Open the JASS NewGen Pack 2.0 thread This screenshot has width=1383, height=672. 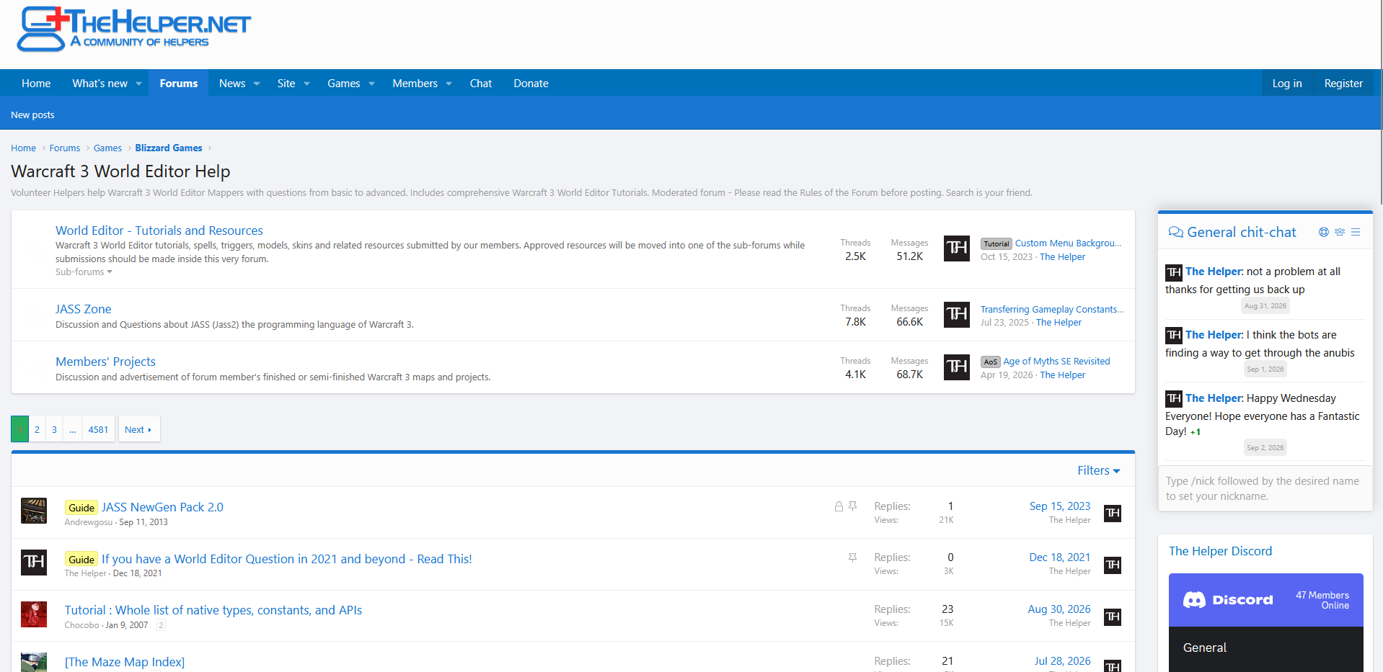[162, 507]
